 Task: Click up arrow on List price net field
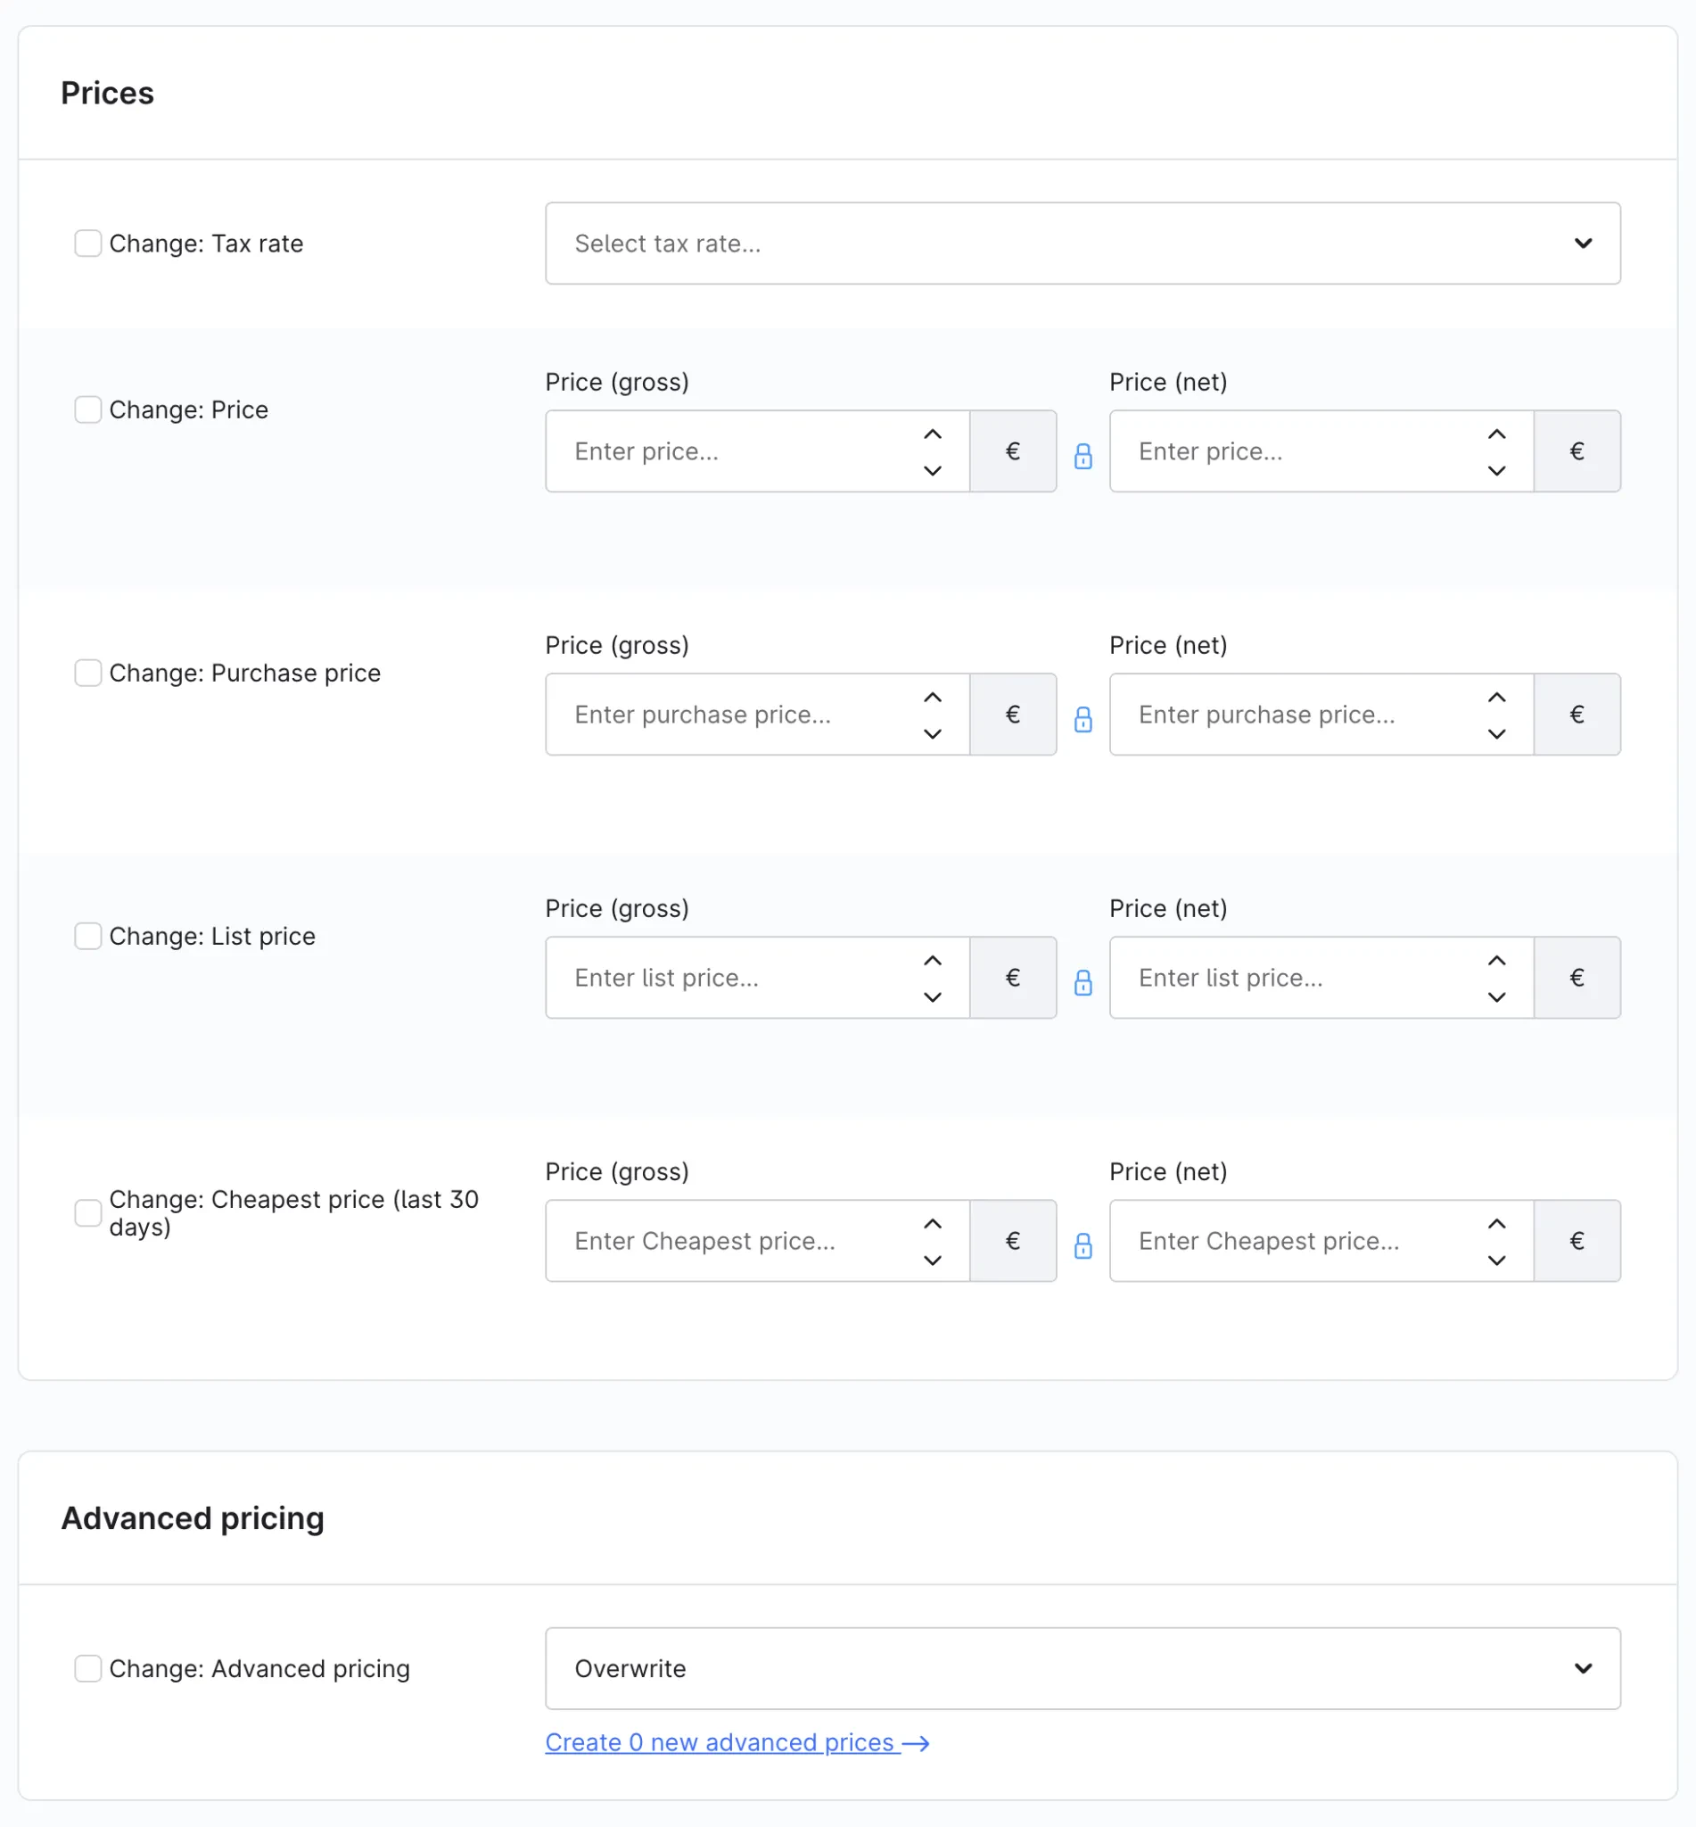[1497, 960]
